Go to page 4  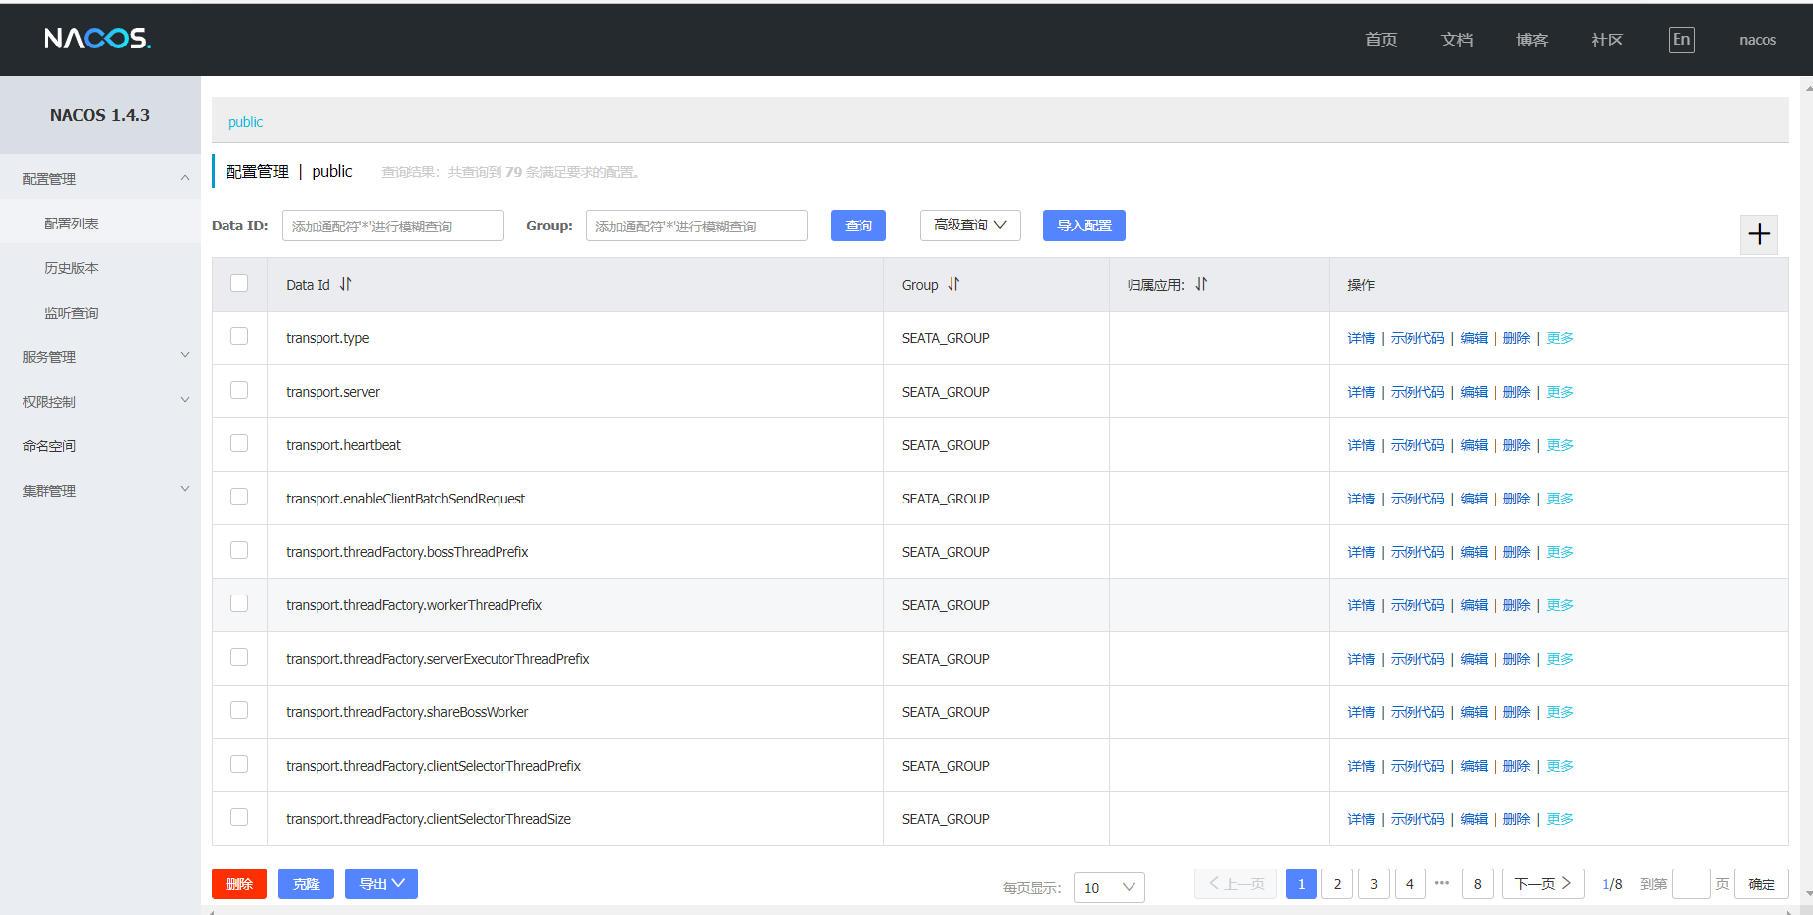point(1410,884)
